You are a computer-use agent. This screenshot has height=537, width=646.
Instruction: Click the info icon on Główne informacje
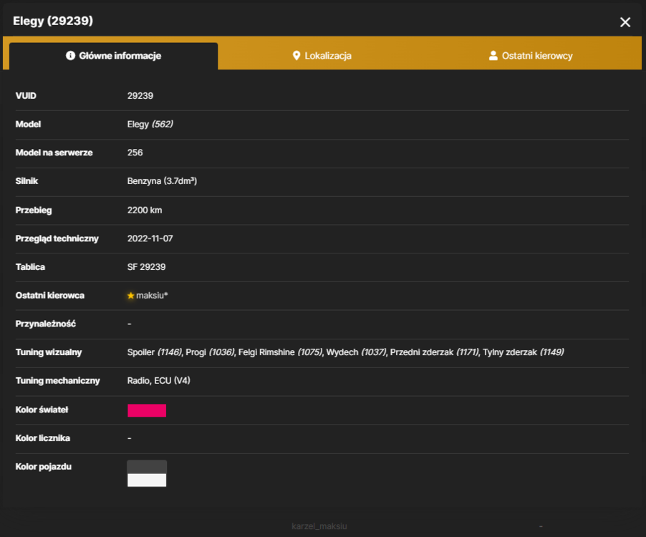coord(70,56)
